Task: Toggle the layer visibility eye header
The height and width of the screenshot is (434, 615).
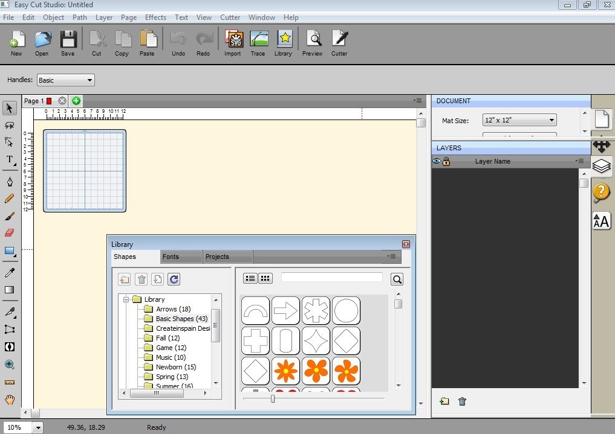Action: click(x=437, y=161)
